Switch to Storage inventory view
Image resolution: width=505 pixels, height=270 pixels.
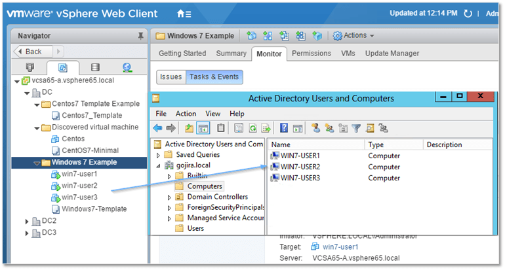pyautogui.click(x=95, y=67)
